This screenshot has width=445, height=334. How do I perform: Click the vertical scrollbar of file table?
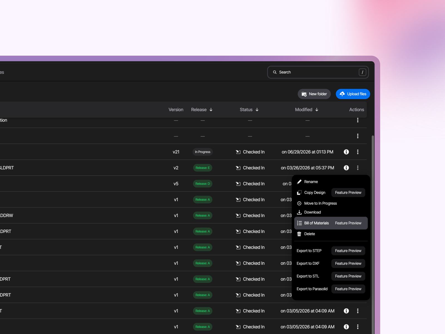373,234
